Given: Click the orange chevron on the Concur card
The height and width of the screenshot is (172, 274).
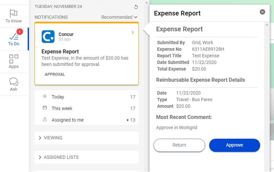Looking at the screenshot, I should click(x=133, y=32).
